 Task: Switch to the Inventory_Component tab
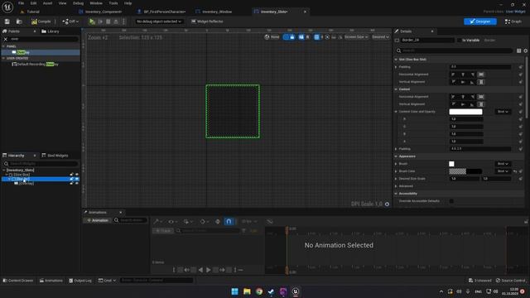(x=103, y=12)
